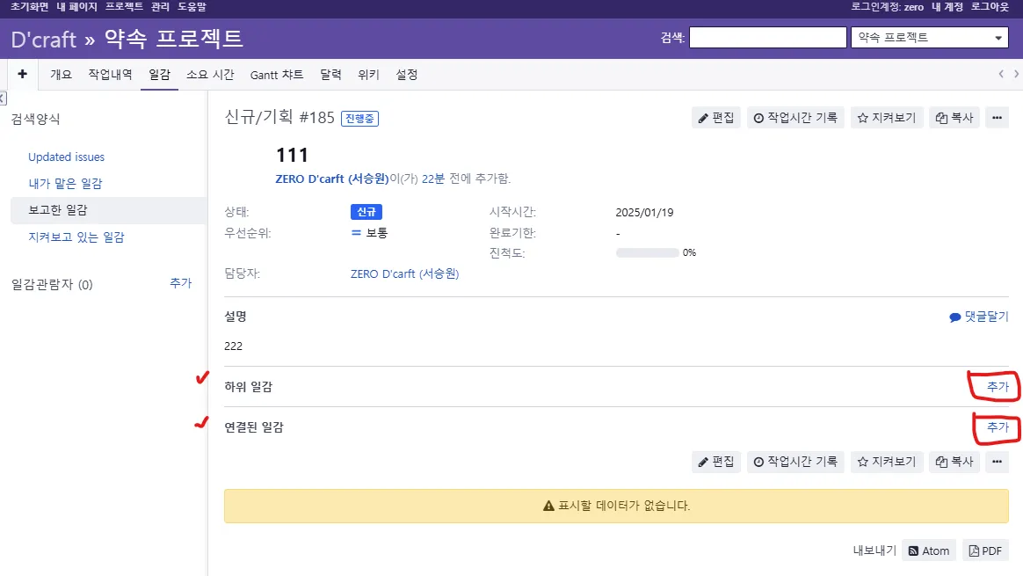Click 추가 next to 연결된 일감
Viewport: 1023px width, 576px height.
click(x=998, y=427)
